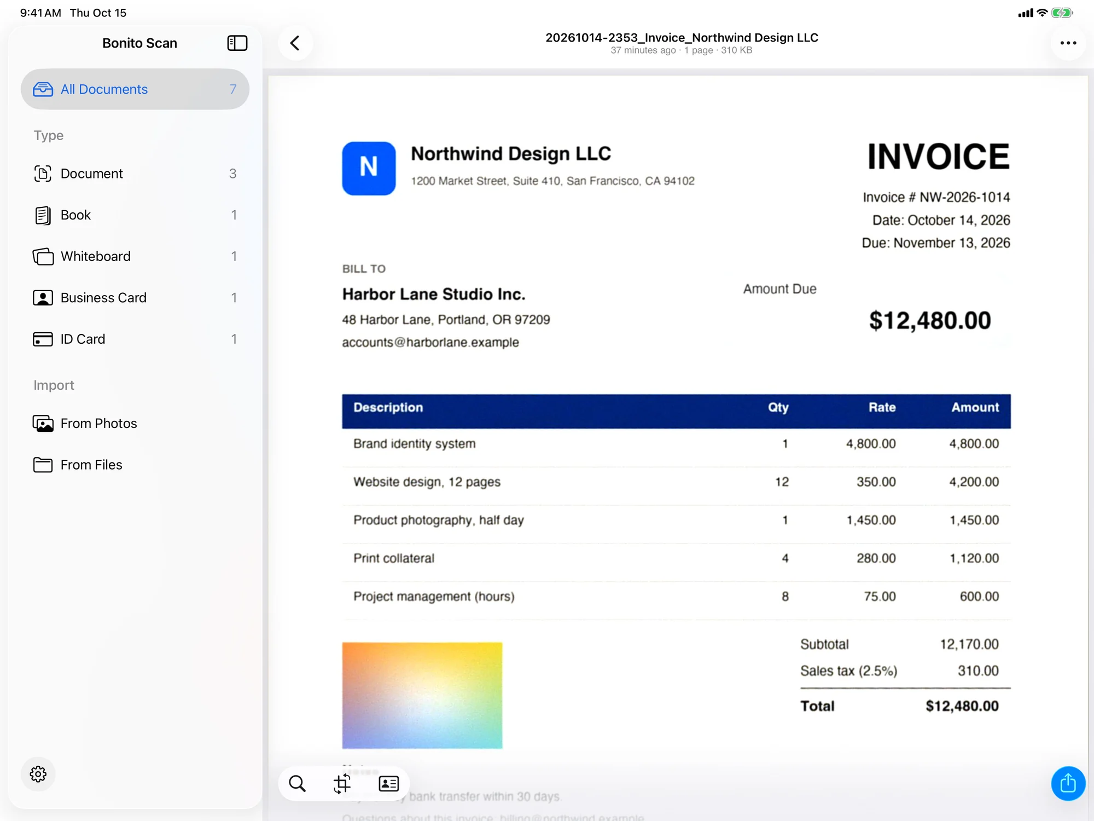Image resolution: width=1094 pixels, height=821 pixels.
Task: Select the Business Card type icon
Action: click(x=43, y=298)
